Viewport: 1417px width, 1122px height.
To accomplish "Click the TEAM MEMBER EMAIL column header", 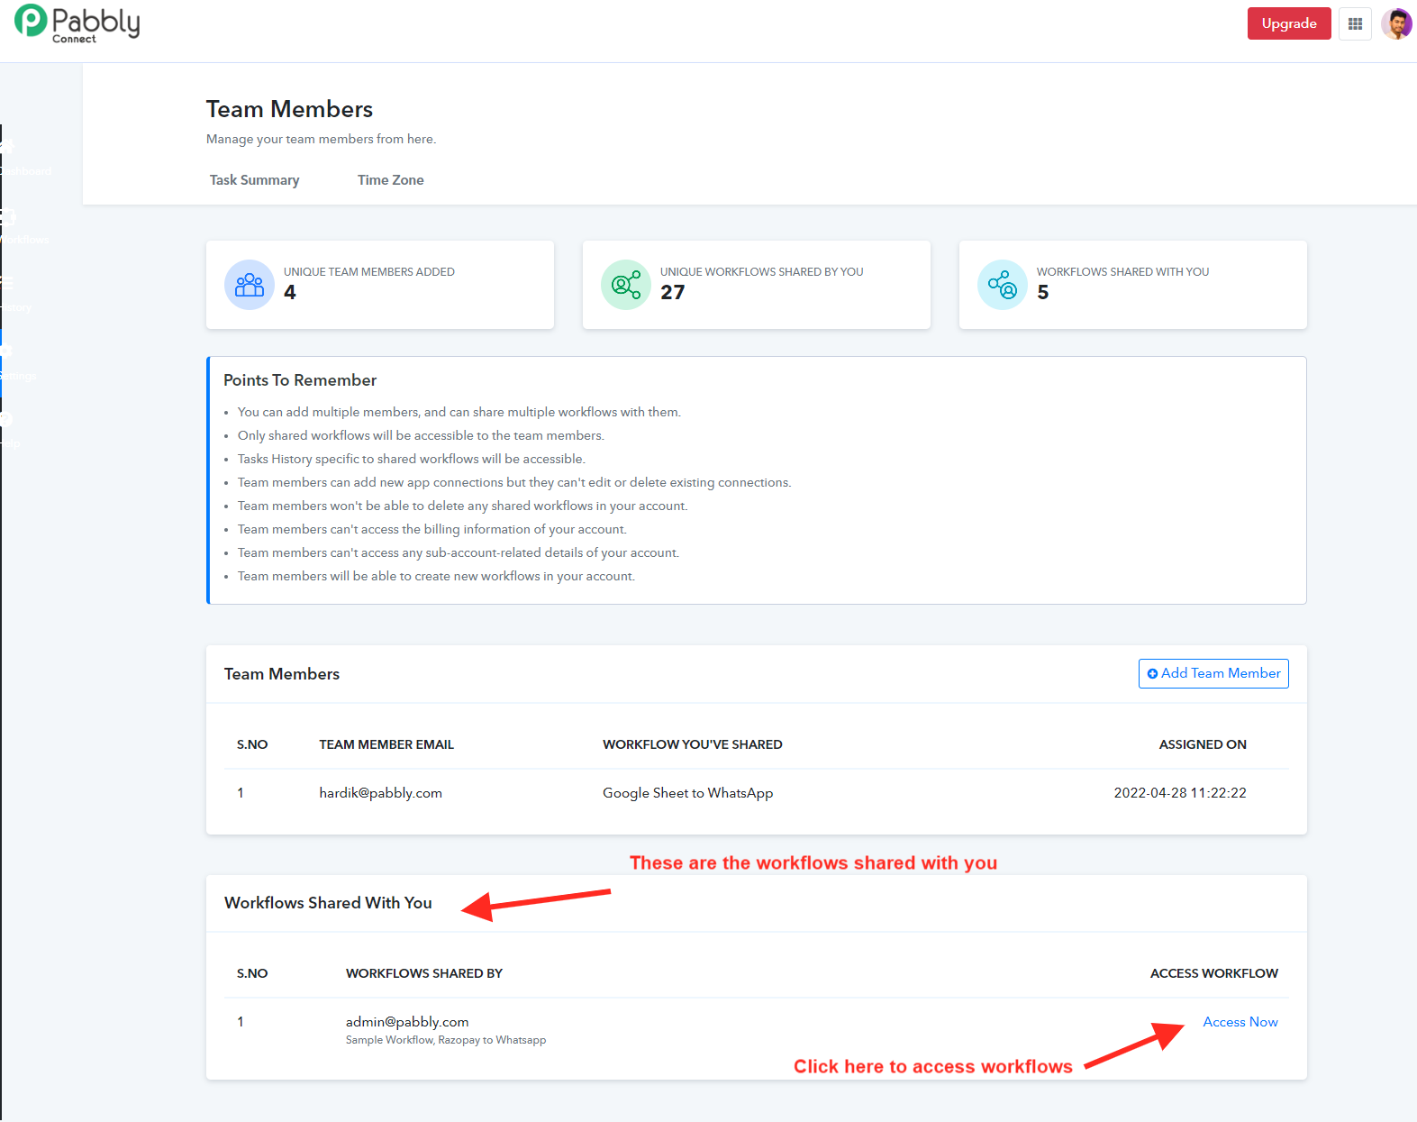I will tap(386, 744).
